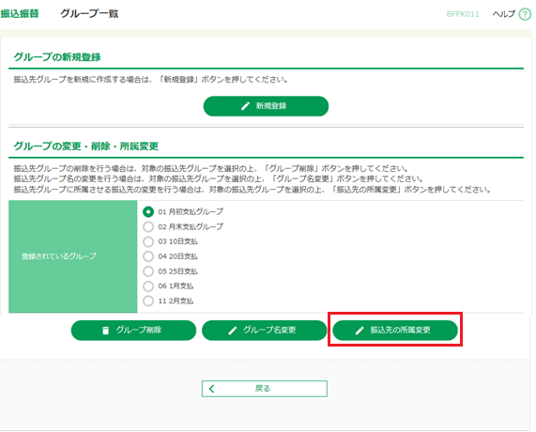536x432 pixels.
Task: Open the 振込振替 menu item
Action: tap(20, 14)
